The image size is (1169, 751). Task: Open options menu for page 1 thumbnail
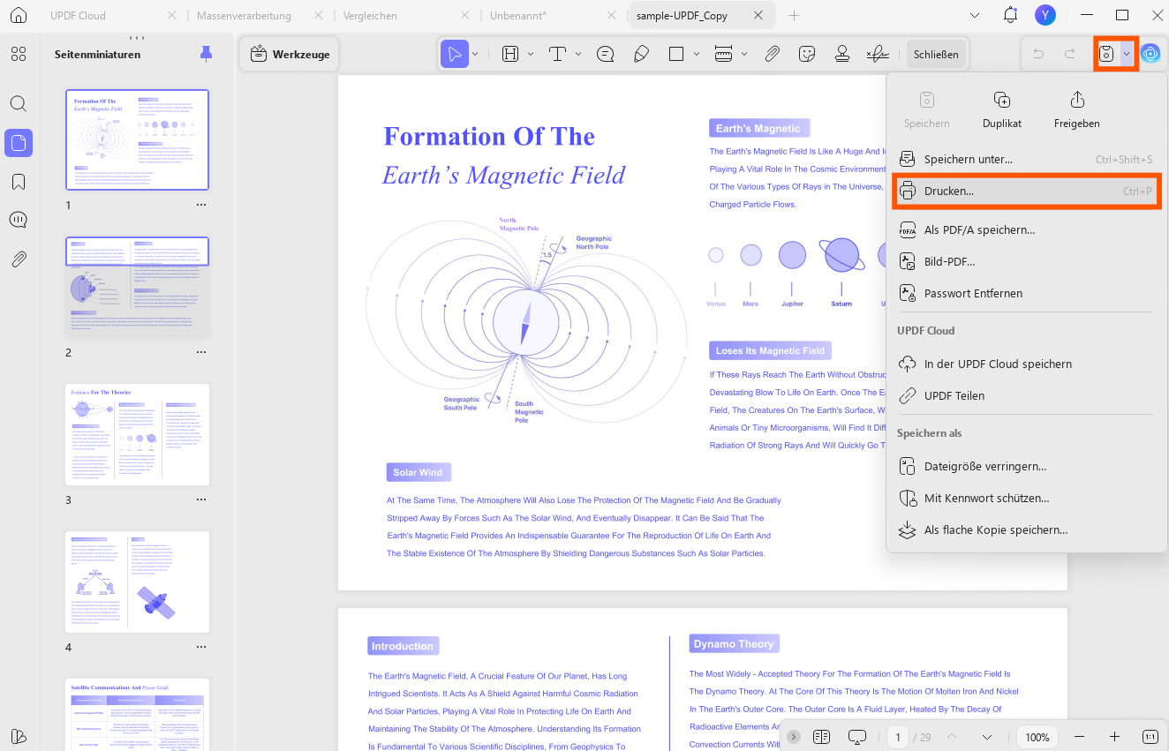[201, 205]
